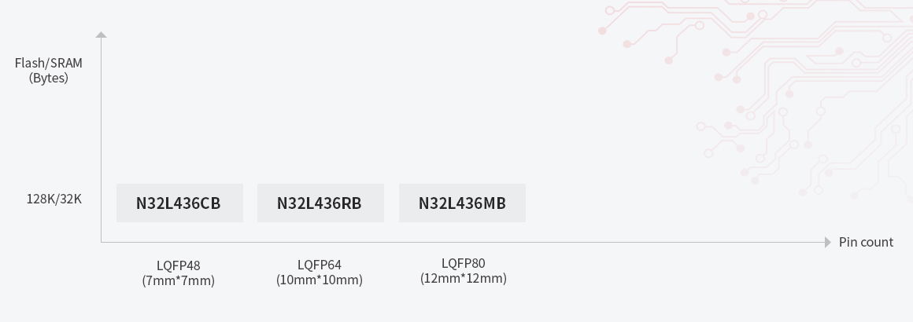The image size is (913, 322).
Task: Click the LQFP48 package label
Action: point(178,265)
